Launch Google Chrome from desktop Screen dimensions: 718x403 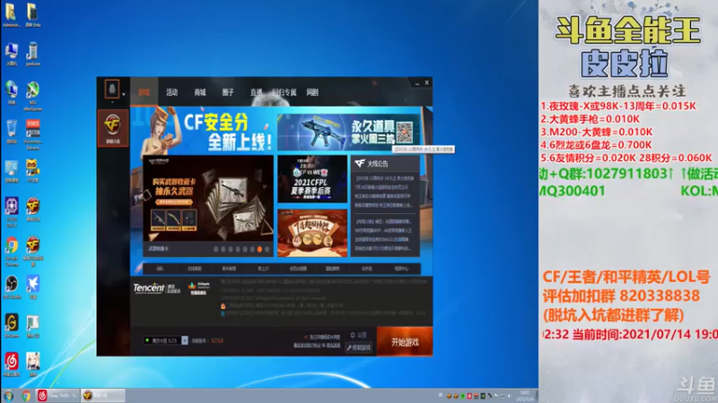(12, 252)
